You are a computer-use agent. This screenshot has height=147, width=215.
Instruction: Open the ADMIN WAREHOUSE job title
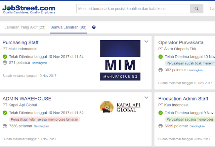coord(27,99)
